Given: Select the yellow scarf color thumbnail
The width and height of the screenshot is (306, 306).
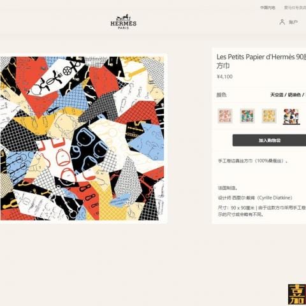Looking at the screenshot, I should pos(269,116).
